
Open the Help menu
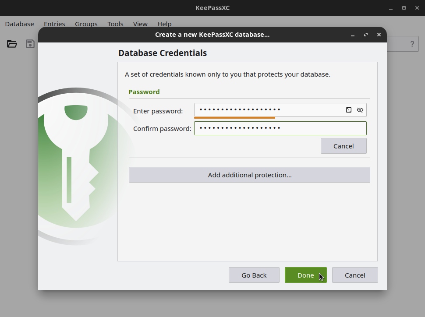[x=164, y=24]
